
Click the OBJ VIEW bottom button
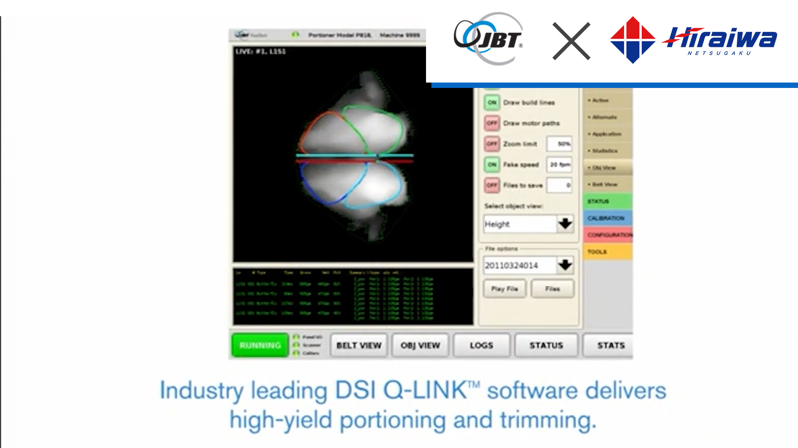coord(420,345)
